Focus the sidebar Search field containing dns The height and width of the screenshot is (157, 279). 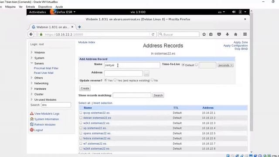click(56, 105)
